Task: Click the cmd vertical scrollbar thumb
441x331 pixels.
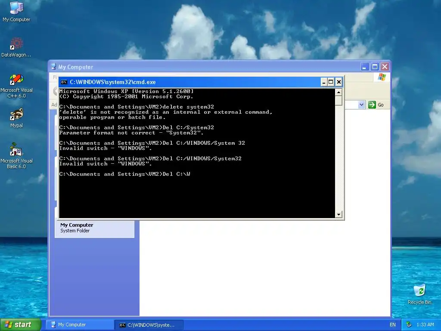Action: coord(339,100)
